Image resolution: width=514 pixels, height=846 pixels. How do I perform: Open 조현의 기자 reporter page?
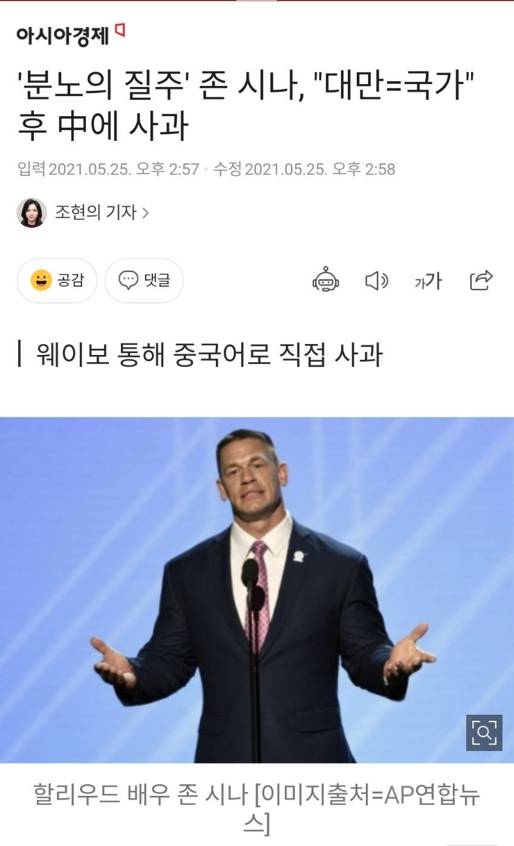[x=96, y=212]
